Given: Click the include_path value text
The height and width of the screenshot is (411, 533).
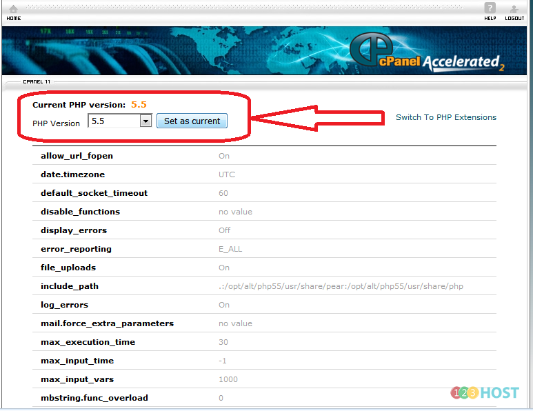Looking at the screenshot, I should 341,286.
